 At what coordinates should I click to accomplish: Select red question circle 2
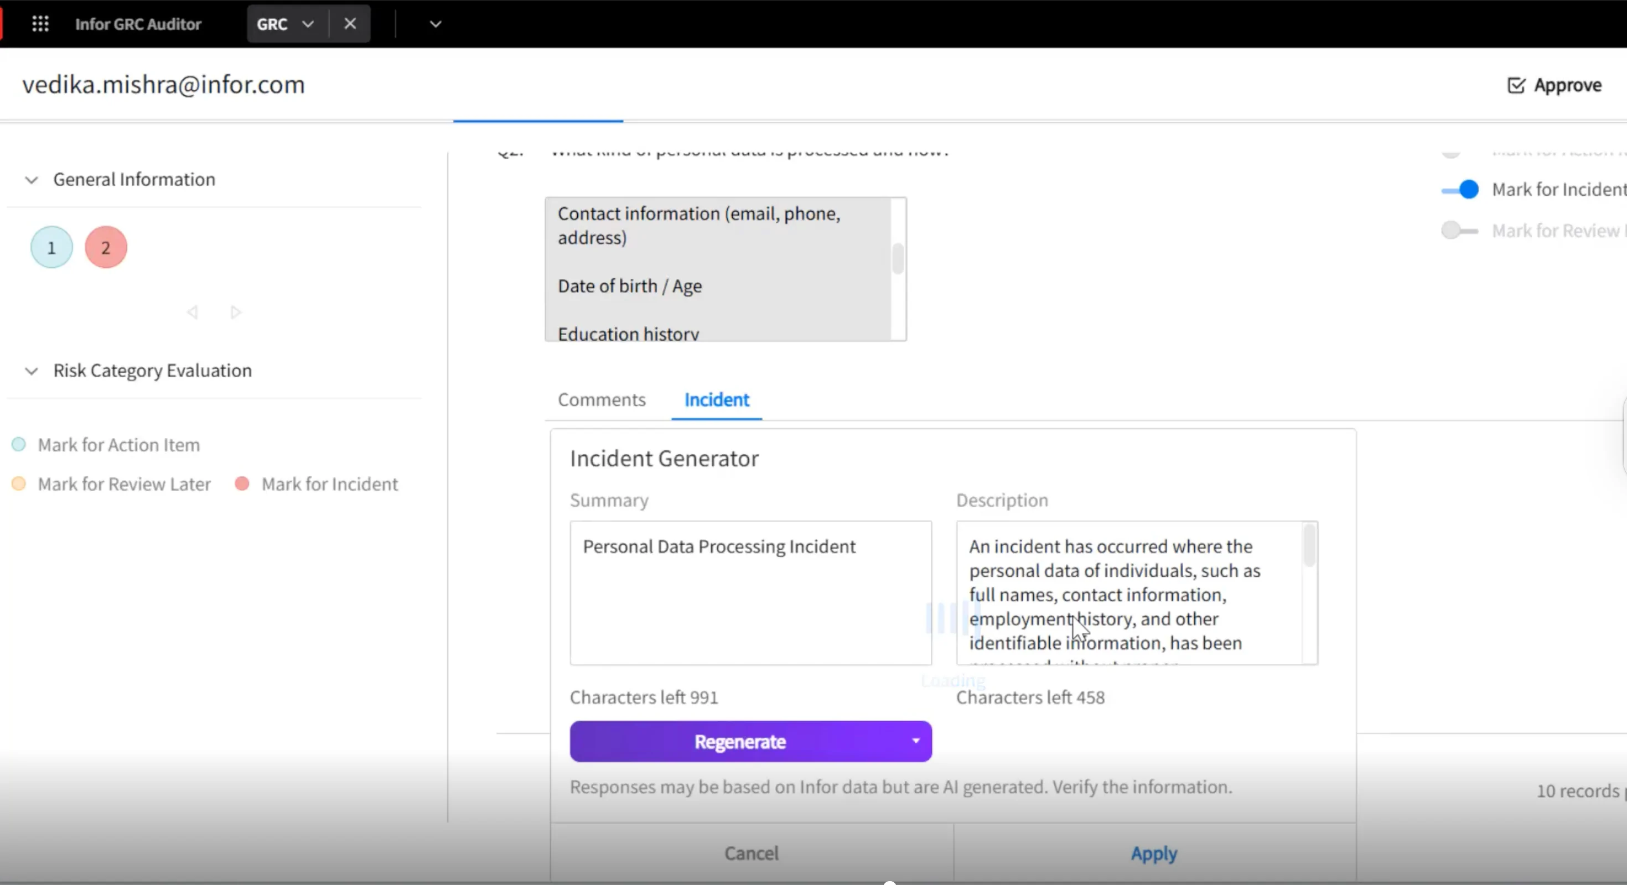105,247
